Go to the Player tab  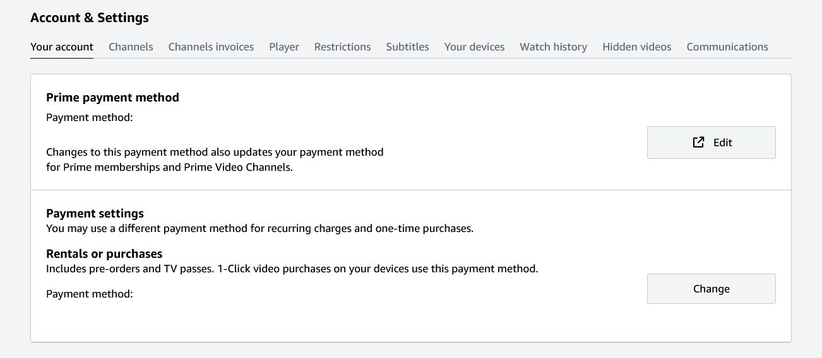pyautogui.click(x=284, y=47)
